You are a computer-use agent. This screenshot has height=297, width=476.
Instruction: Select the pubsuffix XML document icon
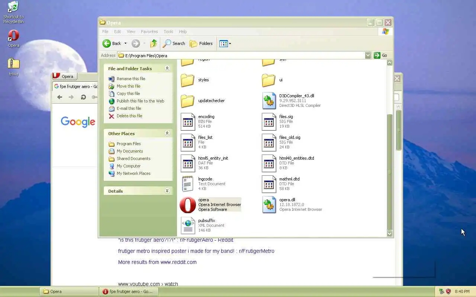coord(188,225)
